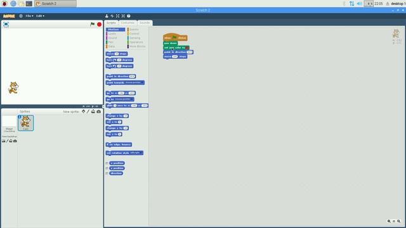The image size is (406, 228).
Task: Switch to the Costumes tab
Action: [x=128, y=23]
